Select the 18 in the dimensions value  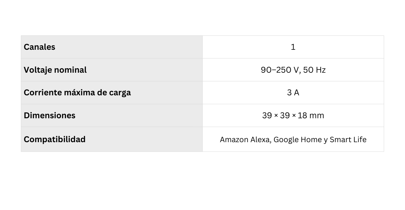[x=302, y=116]
